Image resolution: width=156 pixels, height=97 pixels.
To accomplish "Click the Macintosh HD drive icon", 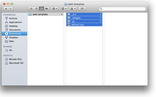I will pos(6,63).
